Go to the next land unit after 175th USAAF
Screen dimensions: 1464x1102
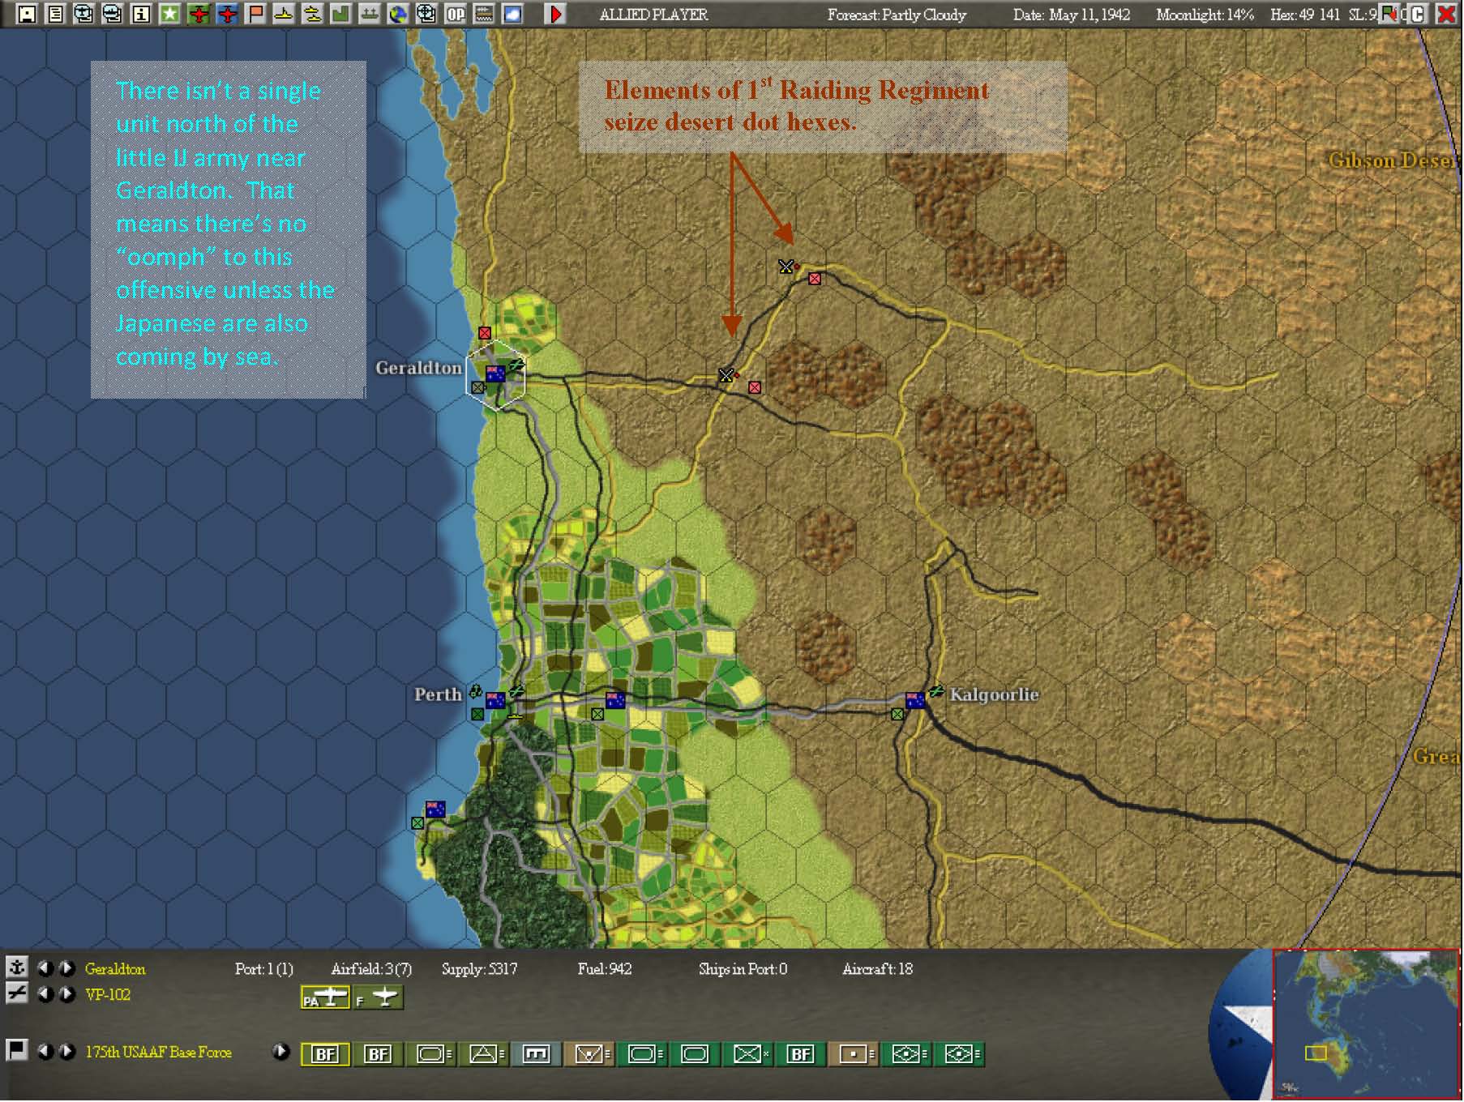67,1052
